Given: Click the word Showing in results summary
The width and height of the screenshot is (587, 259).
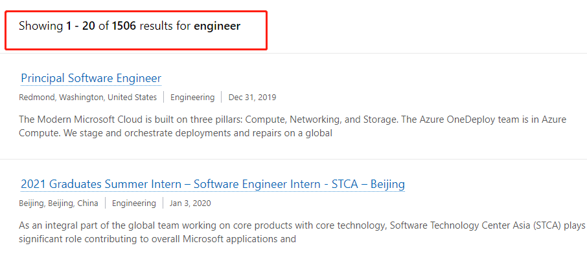Looking at the screenshot, I should click(41, 26).
